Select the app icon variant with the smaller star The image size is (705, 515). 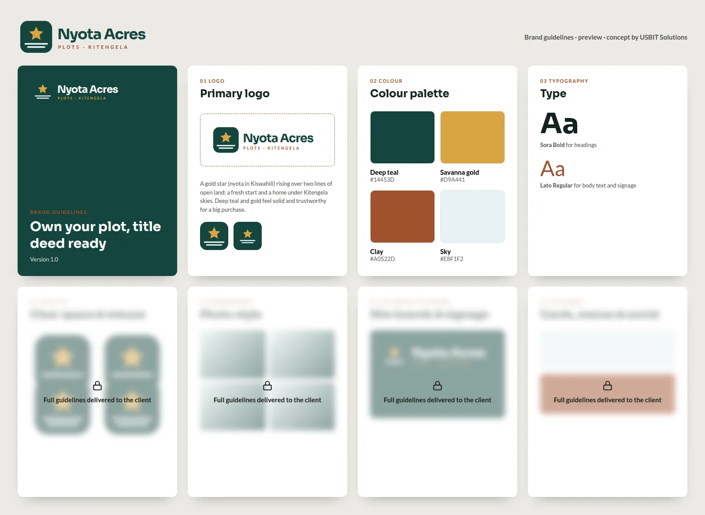[x=248, y=236]
